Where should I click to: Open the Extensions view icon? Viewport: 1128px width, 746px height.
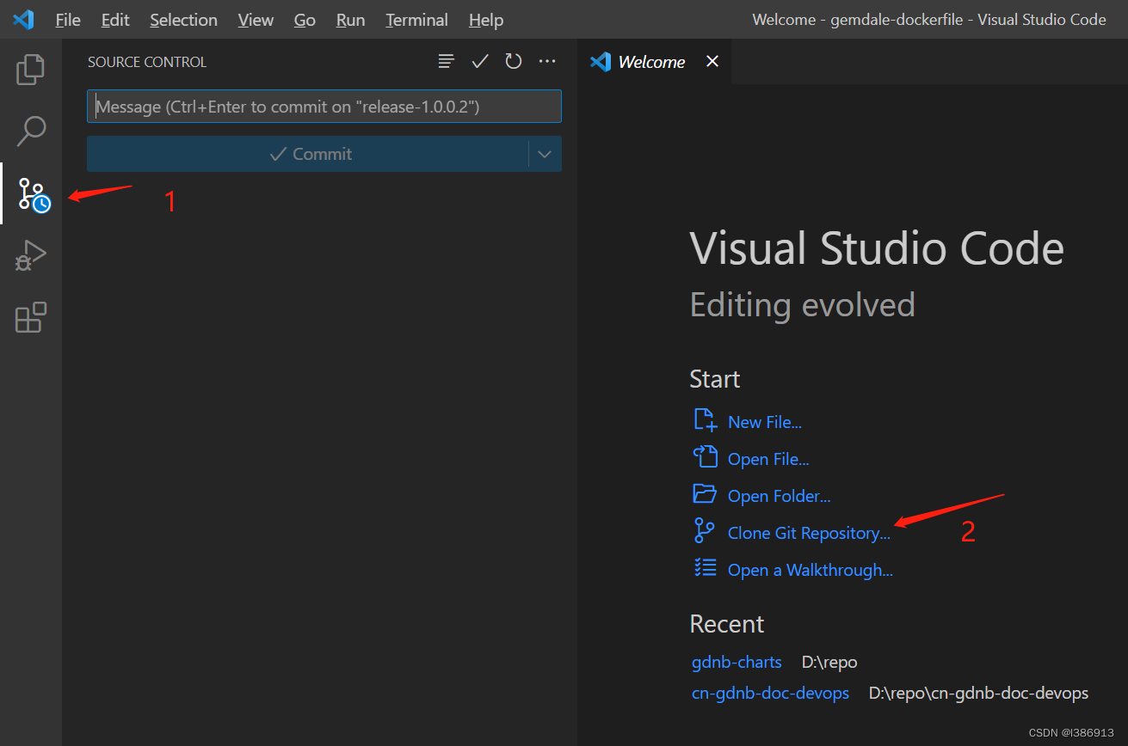31,317
